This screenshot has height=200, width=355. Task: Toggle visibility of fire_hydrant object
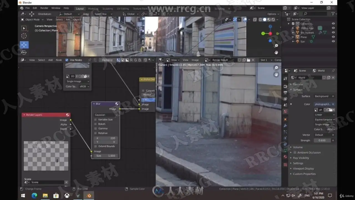pos(333,32)
